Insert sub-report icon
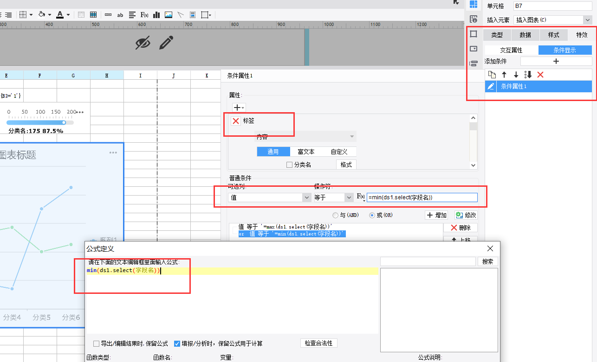This screenshot has height=362, width=597. pos(193,15)
